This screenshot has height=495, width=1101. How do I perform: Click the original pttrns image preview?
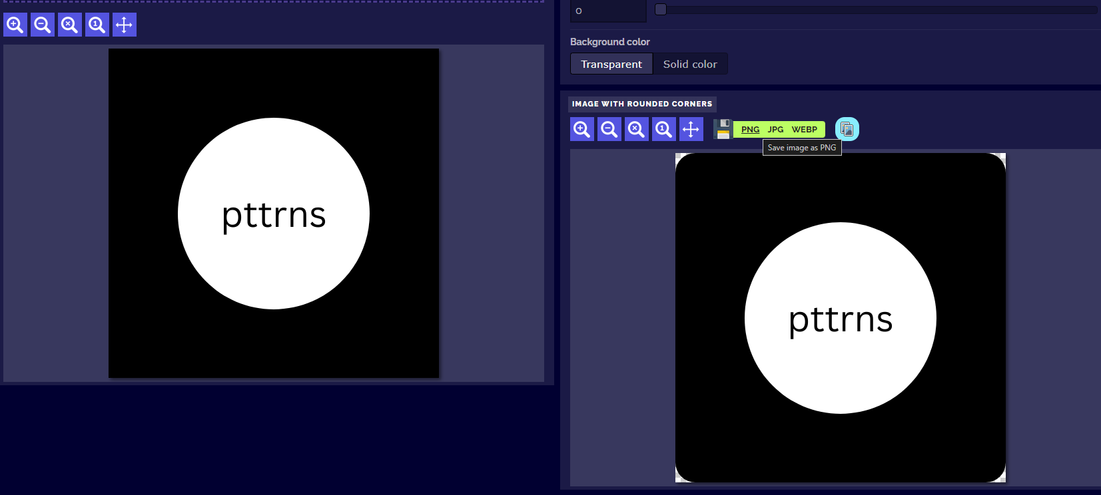click(x=274, y=214)
